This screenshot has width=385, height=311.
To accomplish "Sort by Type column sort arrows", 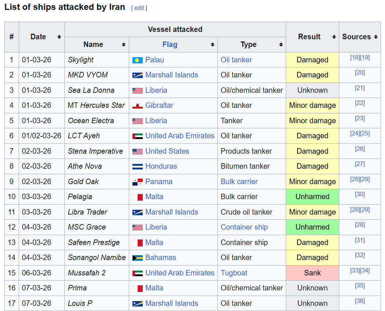I will 281,44.
